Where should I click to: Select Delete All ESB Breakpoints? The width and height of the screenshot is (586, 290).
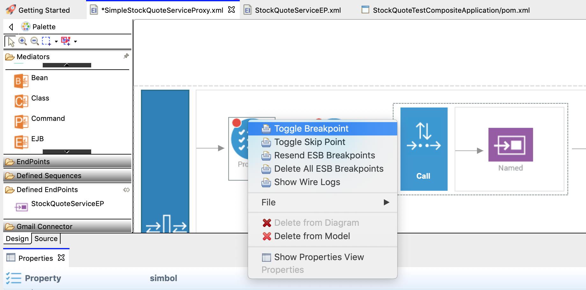click(322, 169)
